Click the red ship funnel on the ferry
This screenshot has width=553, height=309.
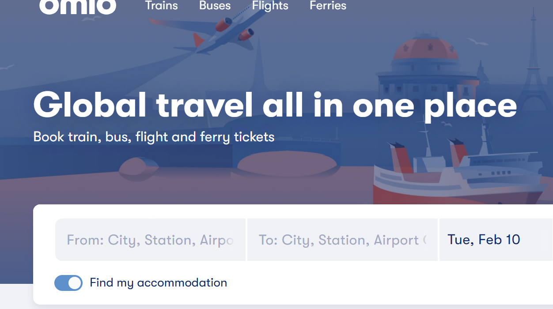click(400, 158)
